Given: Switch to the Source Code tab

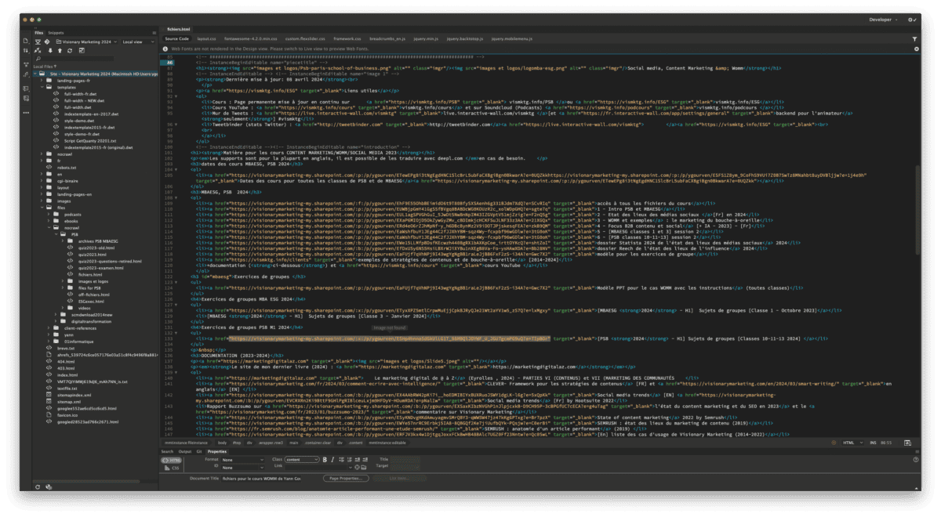Looking at the screenshot, I should pyautogui.click(x=176, y=38).
